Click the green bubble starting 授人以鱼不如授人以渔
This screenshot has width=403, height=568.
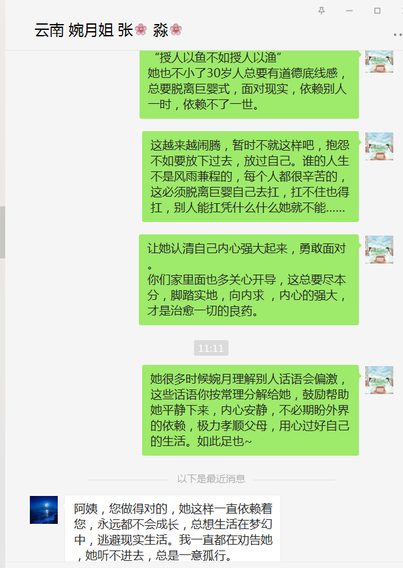pyautogui.click(x=249, y=84)
